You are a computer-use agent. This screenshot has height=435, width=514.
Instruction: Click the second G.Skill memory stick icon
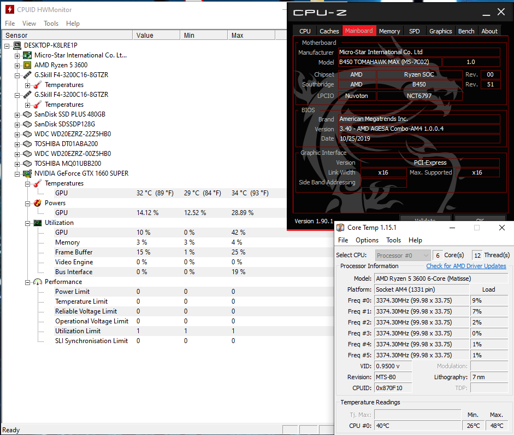(27, 95)
